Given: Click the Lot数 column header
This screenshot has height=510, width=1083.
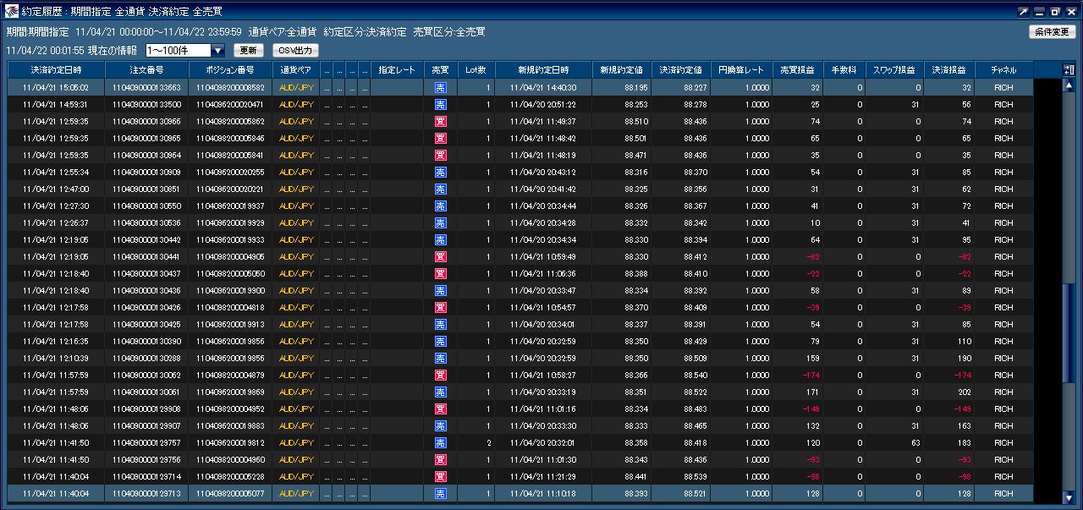Looking at the screenshot, I should (476, 70).
